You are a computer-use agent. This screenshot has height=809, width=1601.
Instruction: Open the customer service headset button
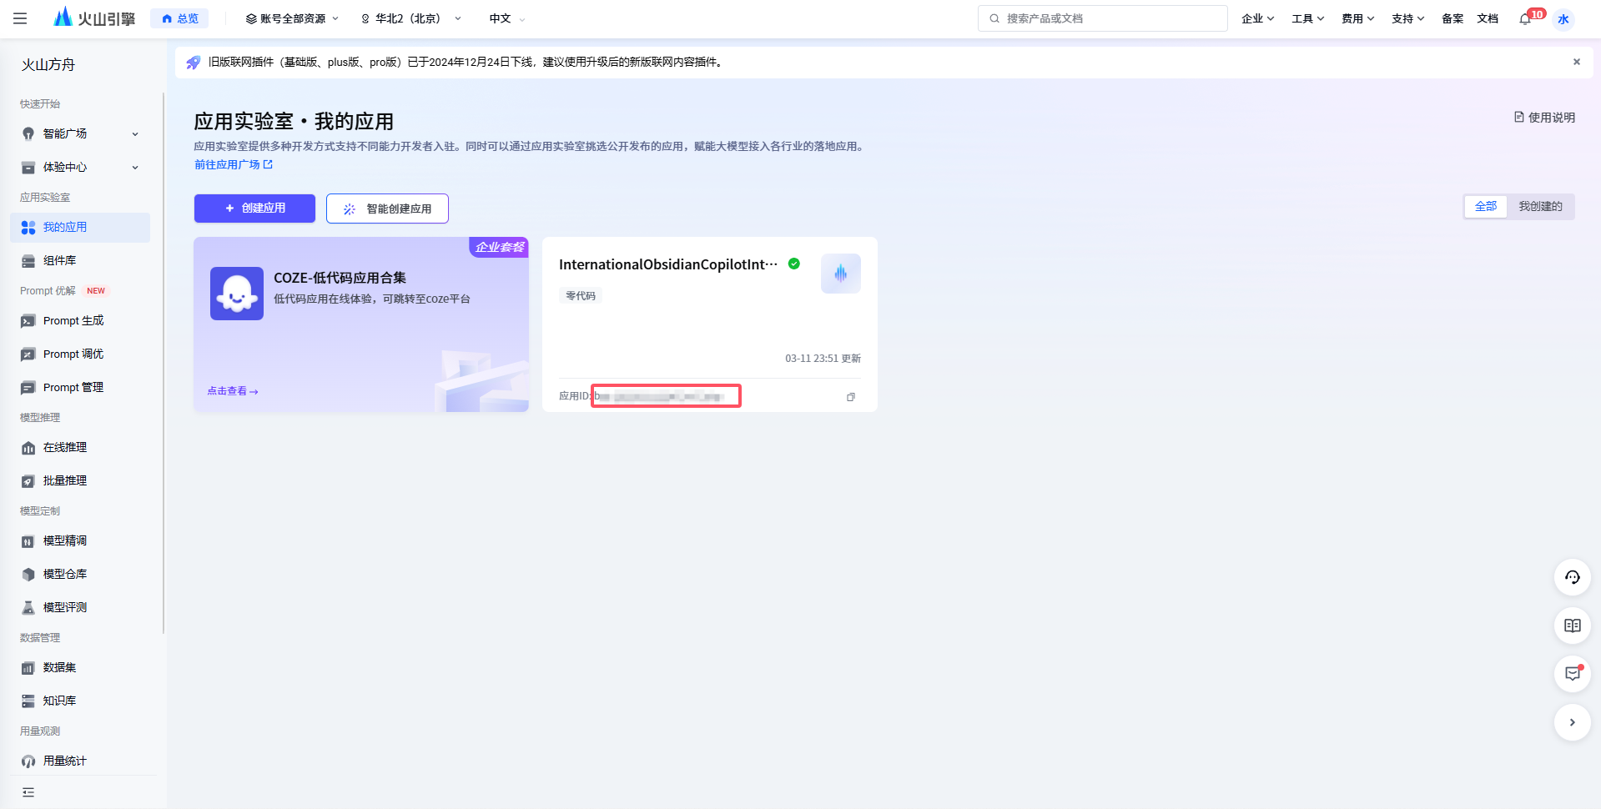[1573, 577]
